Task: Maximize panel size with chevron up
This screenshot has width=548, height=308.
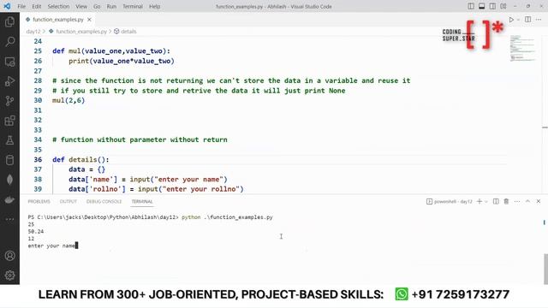Action: coord(527,202)
